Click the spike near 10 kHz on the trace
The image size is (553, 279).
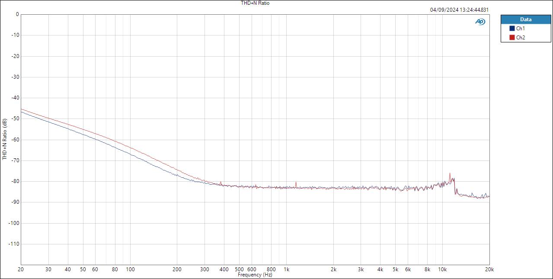point(450,173)
